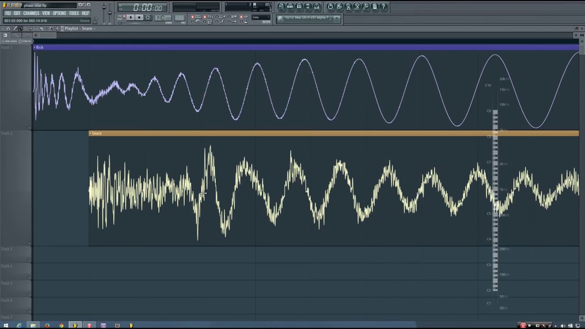Image resolution: width=585 pixels, height=329 pixels.
Task: Open Internet Explorer from taskbar
Action: [19, 325]
